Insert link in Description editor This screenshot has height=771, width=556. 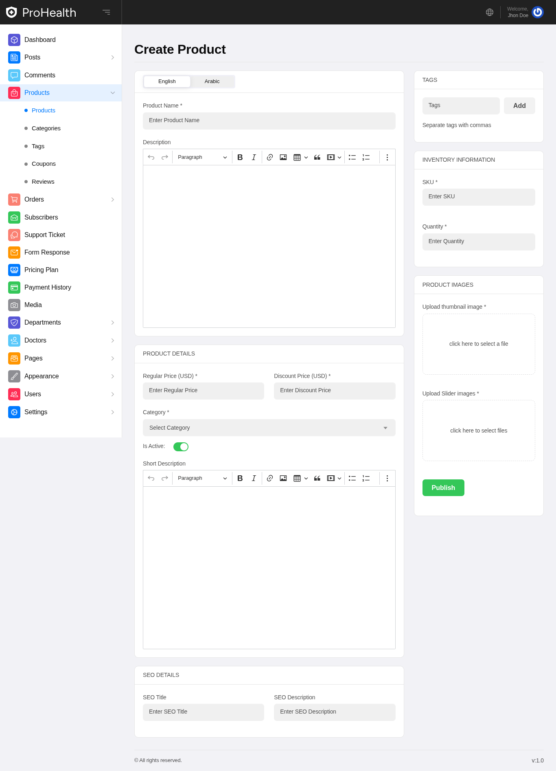point(269,157)
